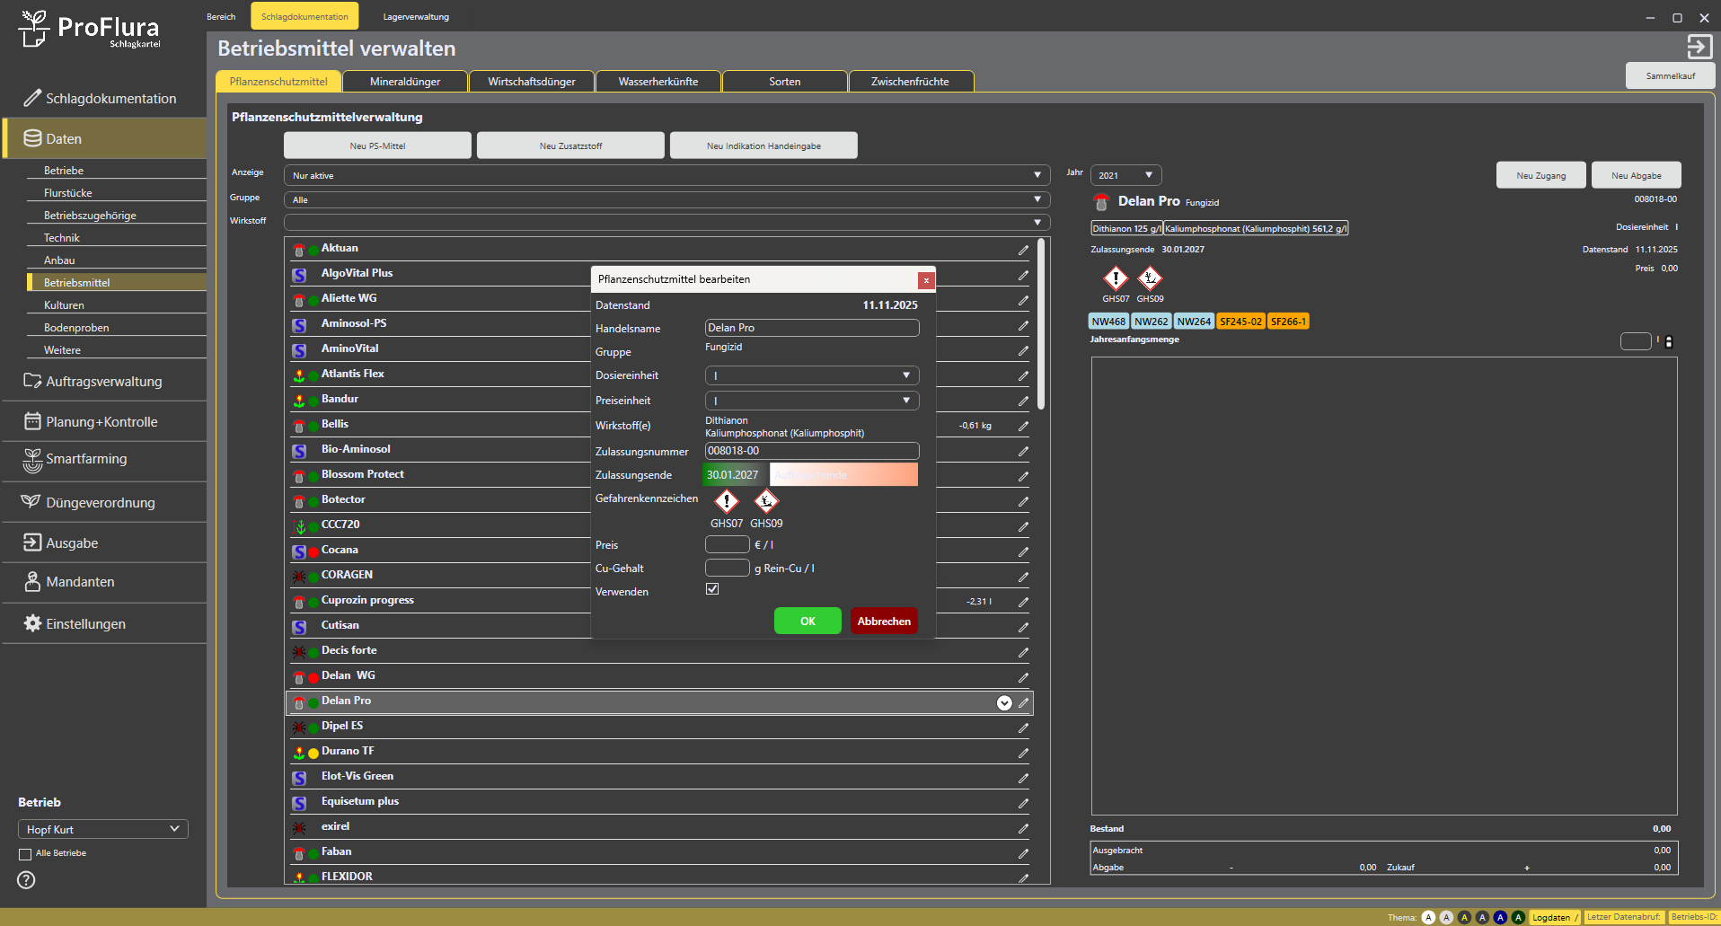The width and height of the screenshot is (1721, 926).
Task: Click the GHS09 hazard symbol in dialog
Action: point(765,501)
